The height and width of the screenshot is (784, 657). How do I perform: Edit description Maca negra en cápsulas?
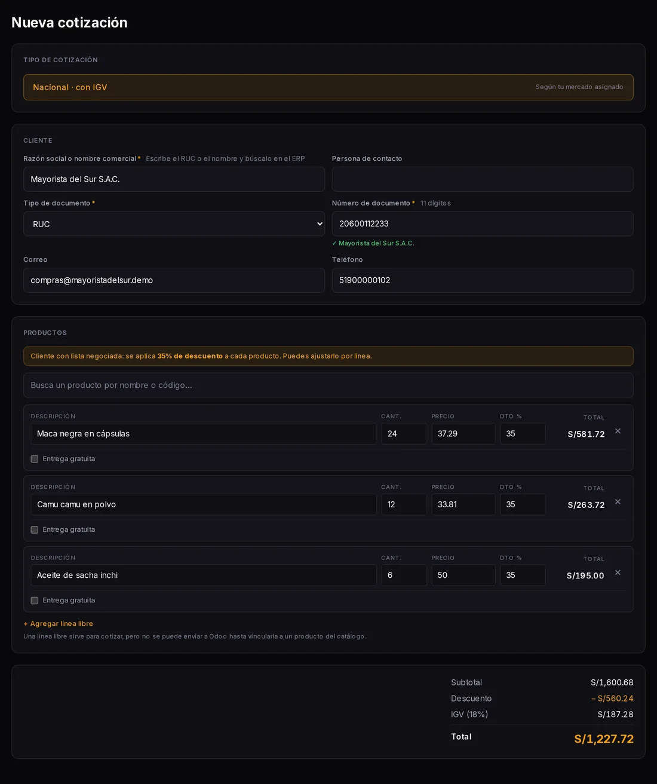point(204,434)
